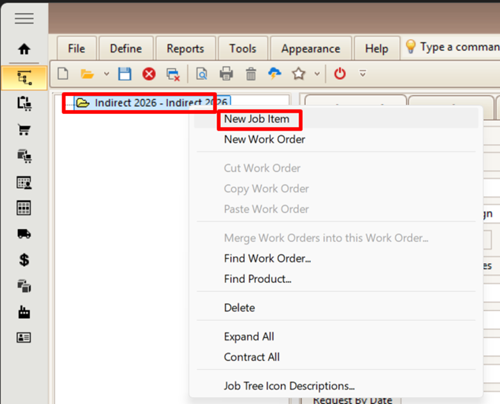Image resolution: width=500 pixels, height=404 pixels.
Task: Open the delivery truck sidebar module
Action: (24, 234)
